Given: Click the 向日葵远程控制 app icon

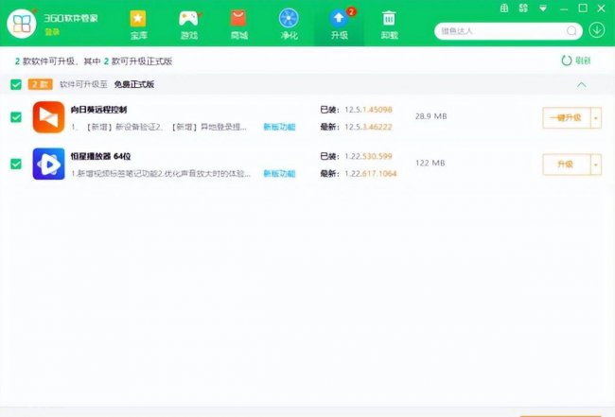Looking at the screenshot, I should [x=48, y=117].
